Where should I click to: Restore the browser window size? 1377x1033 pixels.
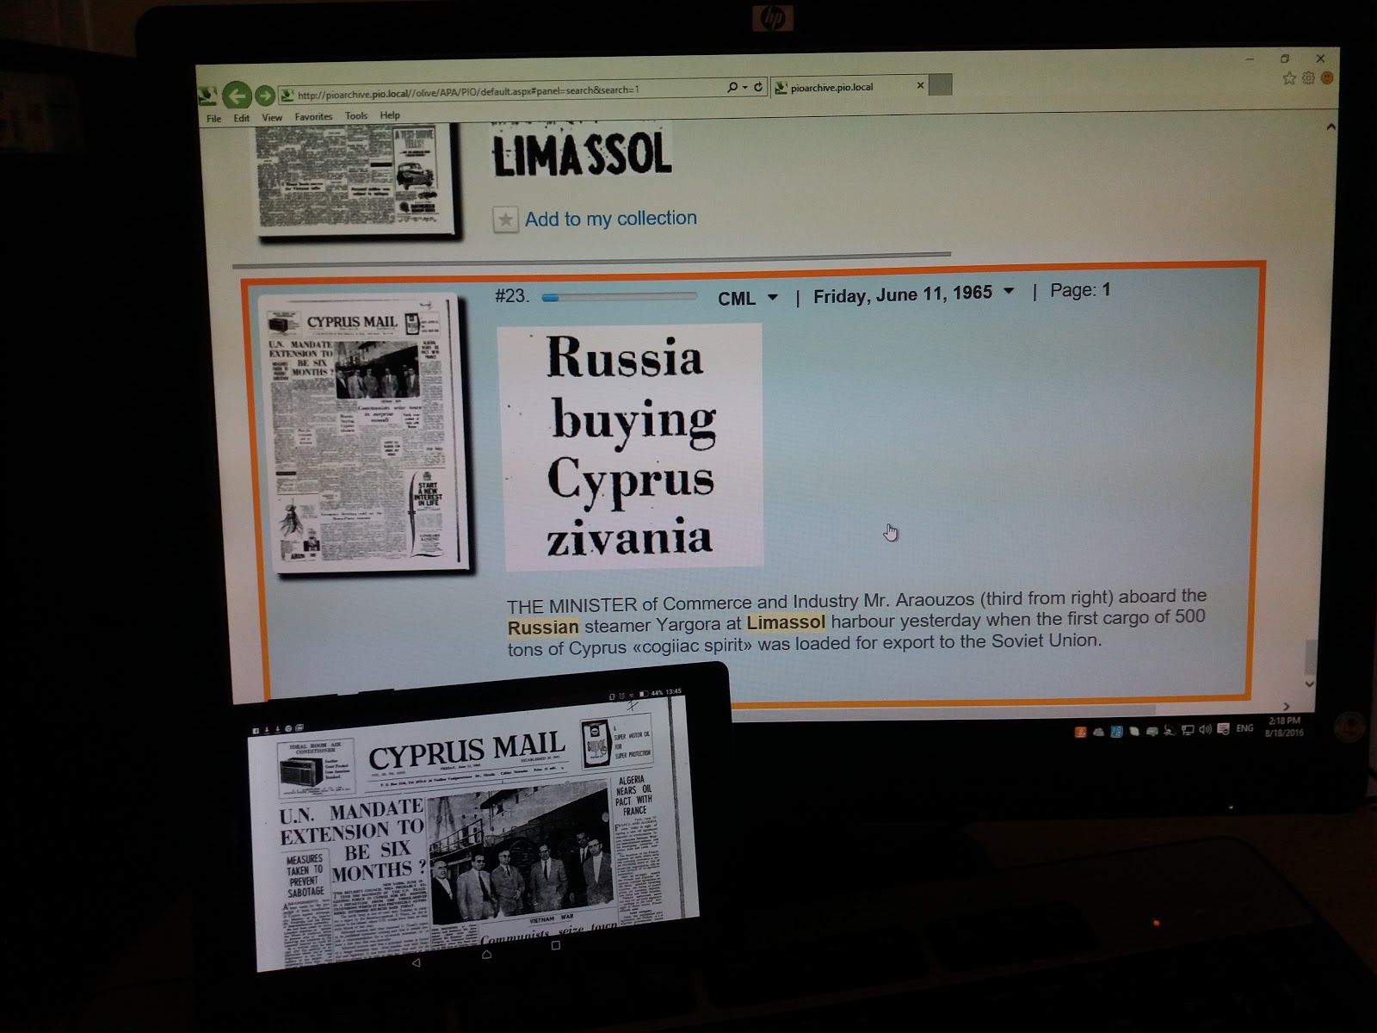point(1285,59)
